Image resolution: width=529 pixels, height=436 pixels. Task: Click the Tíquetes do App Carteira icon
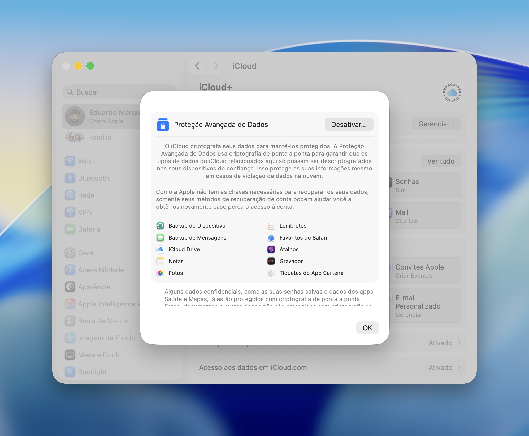click(271, 273)
